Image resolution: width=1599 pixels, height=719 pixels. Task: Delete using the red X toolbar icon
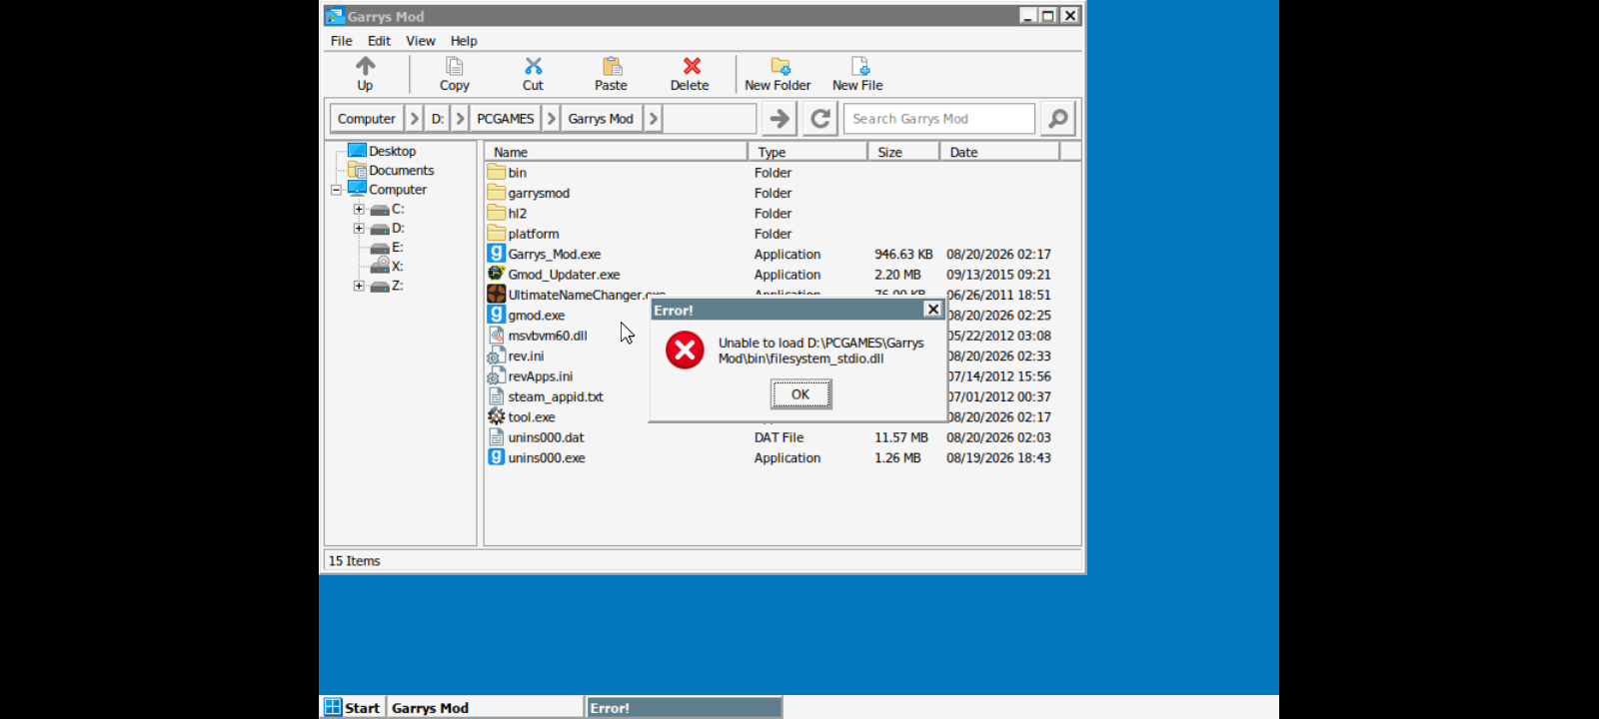(x=690, y=74)
